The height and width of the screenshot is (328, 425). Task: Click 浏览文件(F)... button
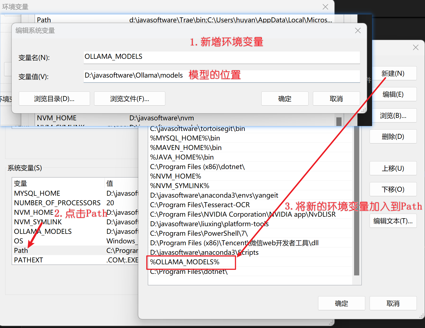pyautogui.click(x=130, y=99)
